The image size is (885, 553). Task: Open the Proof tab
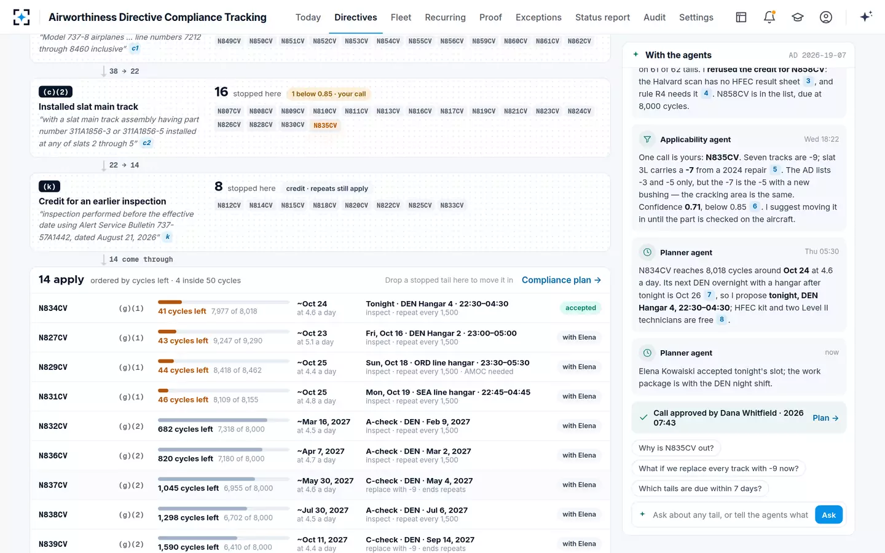point(490,17)
